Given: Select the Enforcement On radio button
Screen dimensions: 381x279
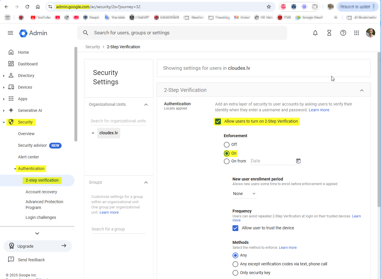Looking at the screenshot, I should tap(227, 153).
